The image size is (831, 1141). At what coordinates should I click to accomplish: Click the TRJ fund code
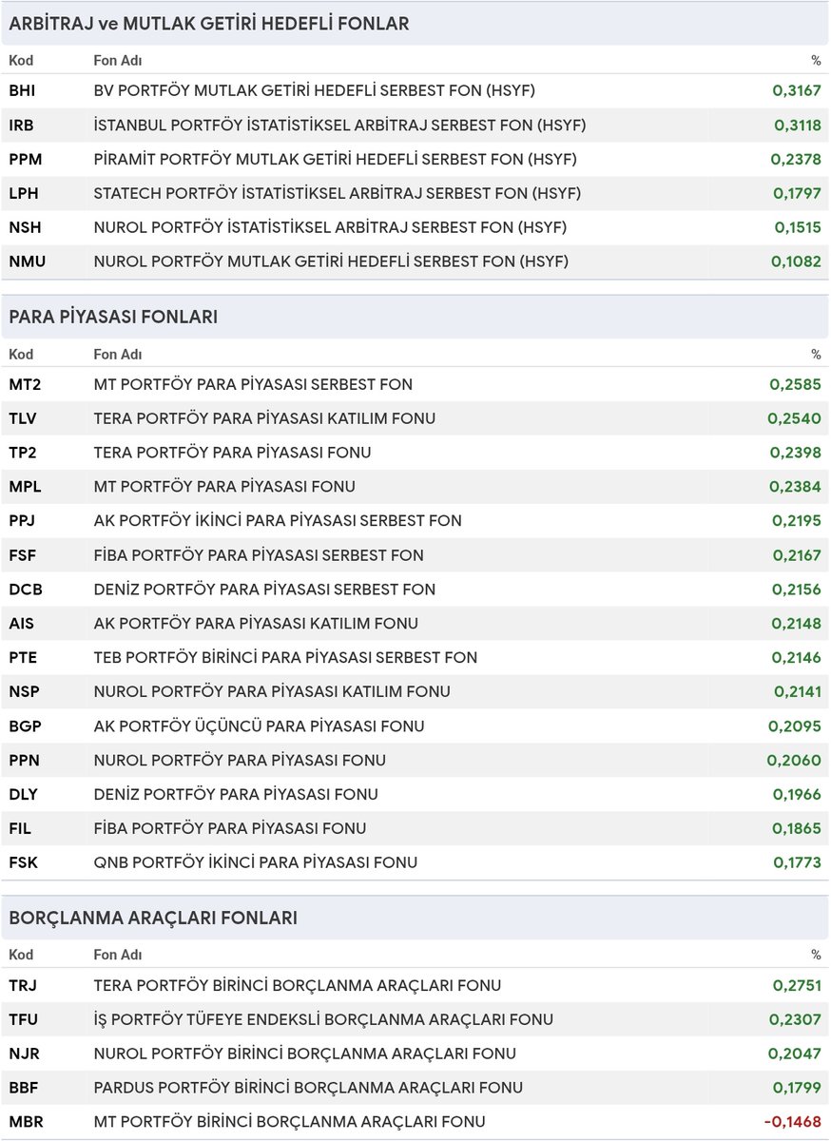(23, 986)
